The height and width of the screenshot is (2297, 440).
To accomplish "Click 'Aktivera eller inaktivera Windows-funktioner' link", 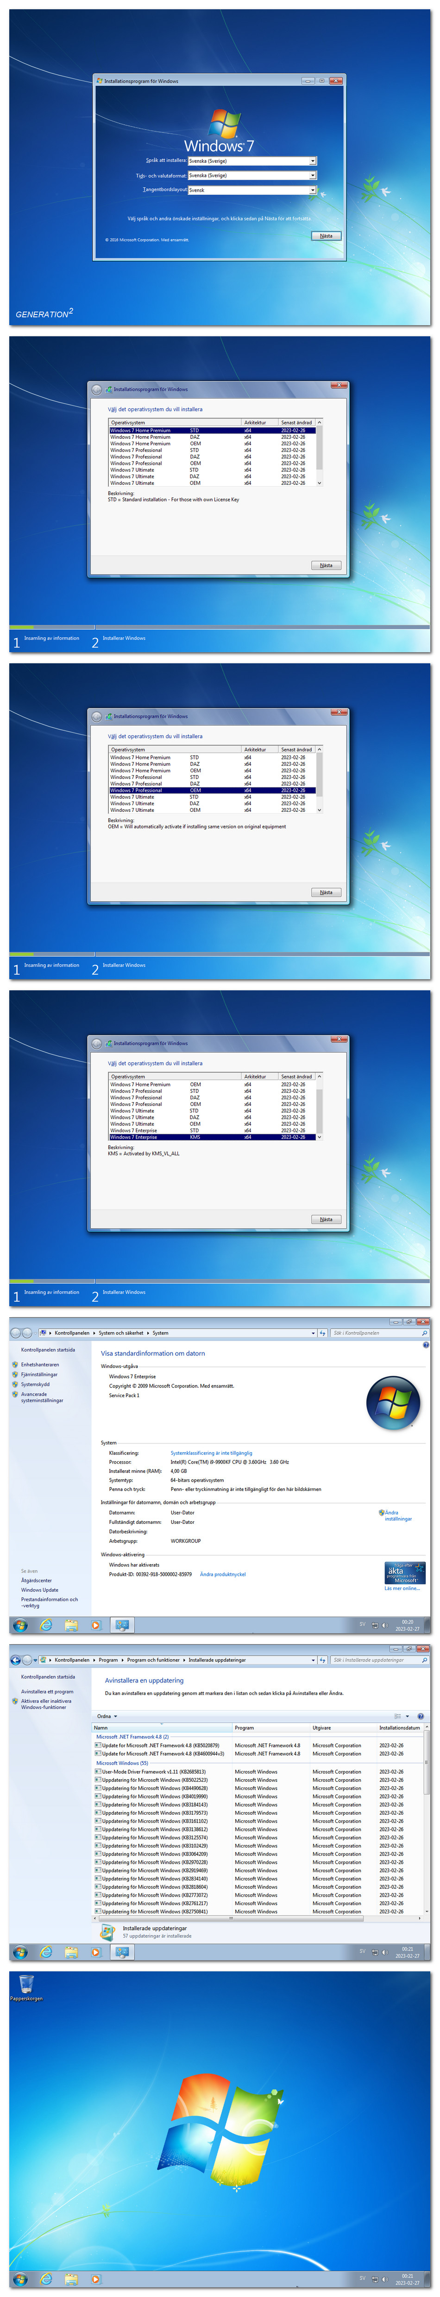I will (x=46, y=1704).
